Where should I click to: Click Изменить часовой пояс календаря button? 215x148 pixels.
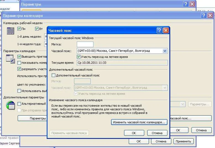(139, 122)
